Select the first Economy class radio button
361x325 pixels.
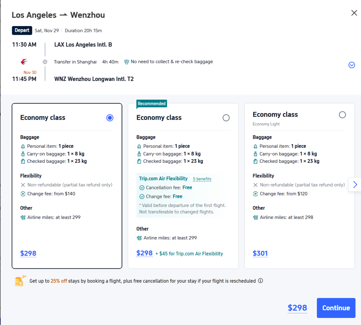click(110, 118)
